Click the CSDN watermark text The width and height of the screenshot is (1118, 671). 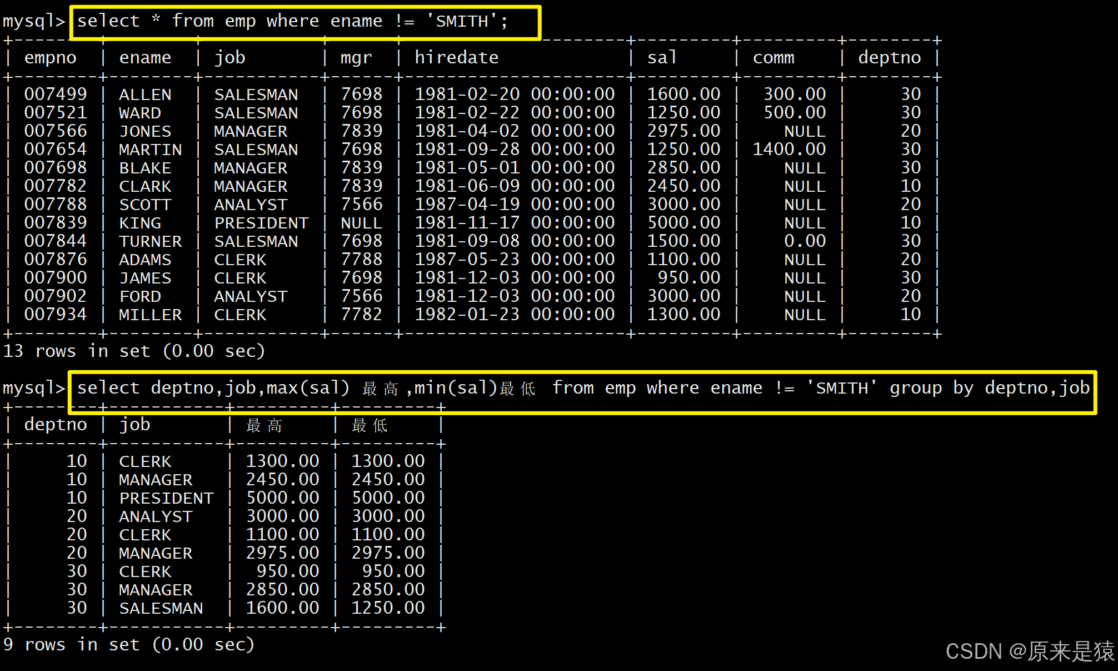(x=1030, y=652)
